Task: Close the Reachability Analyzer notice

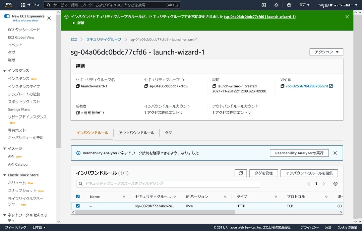Action: click(335, 153)
